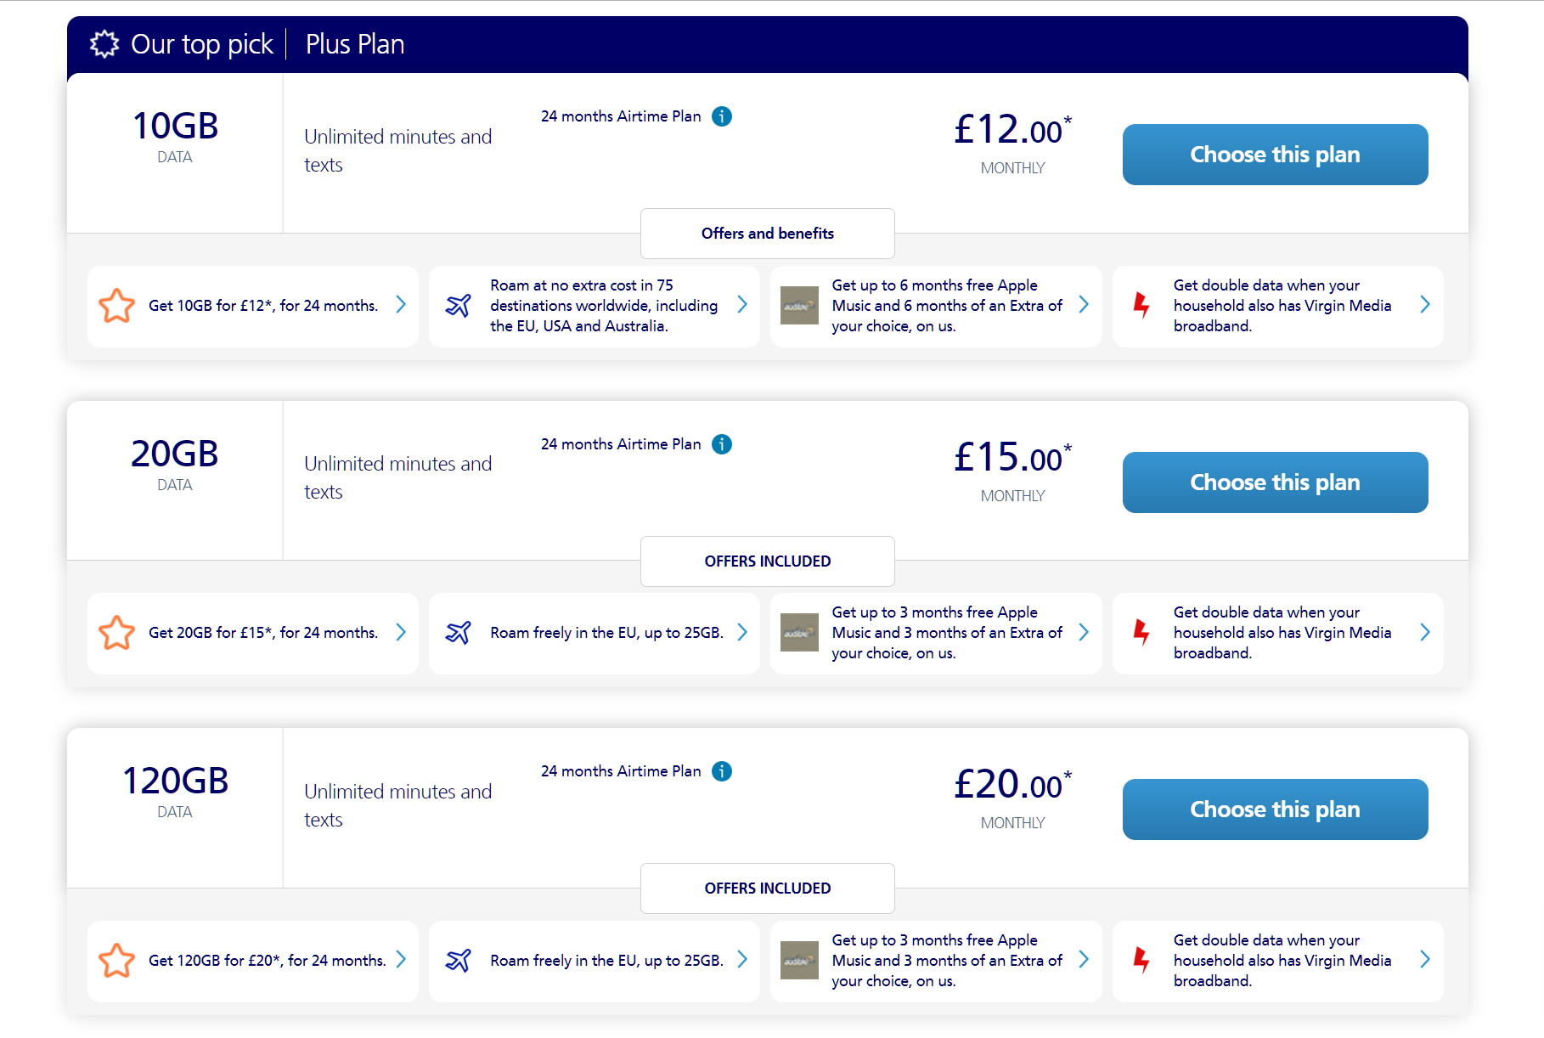1544x1038 pixels.
Task: Click info icon for 10GB airtime plan
Action: pyautogui.click(x=722, y=116)
